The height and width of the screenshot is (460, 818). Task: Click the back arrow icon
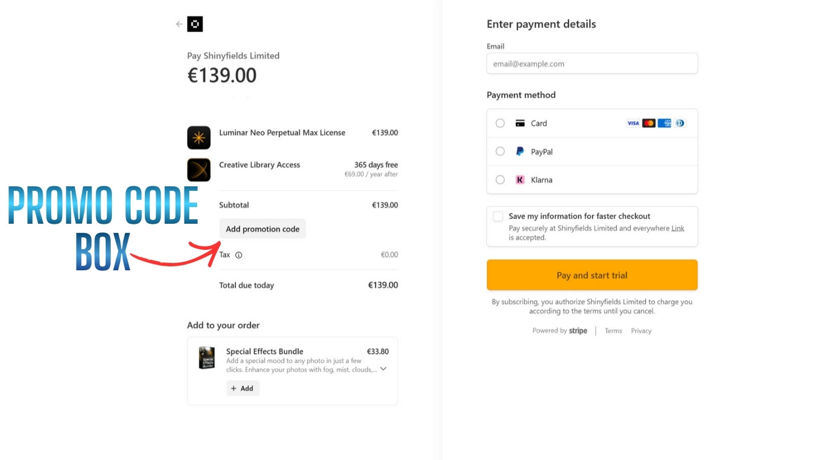point(180,24)
